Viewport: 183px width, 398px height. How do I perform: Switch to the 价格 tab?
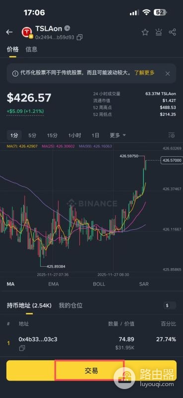(x=13, y=49)
